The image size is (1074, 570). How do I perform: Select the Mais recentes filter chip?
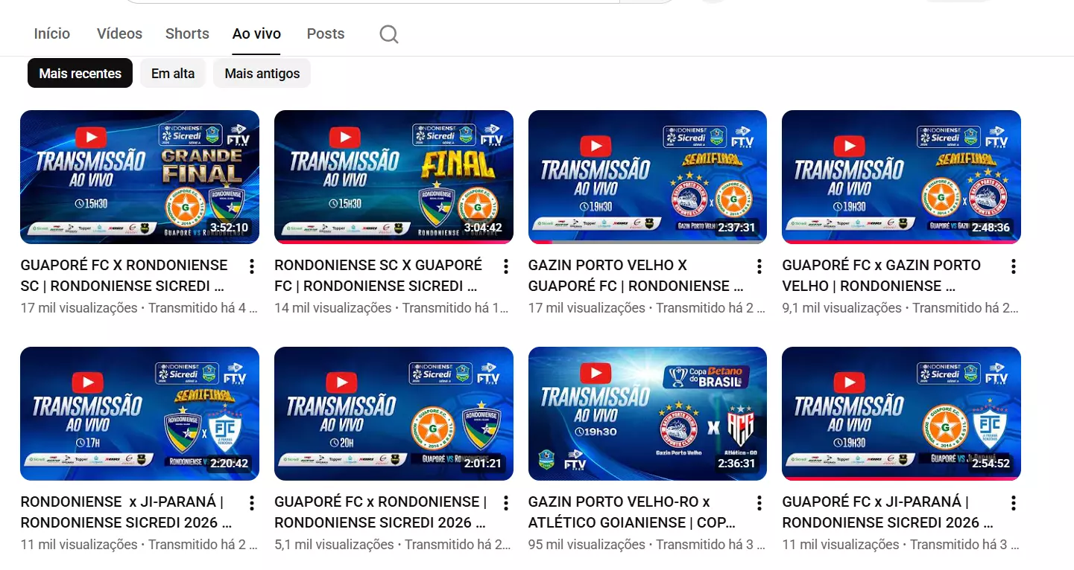pyautogui.click(x=80, y=74)
